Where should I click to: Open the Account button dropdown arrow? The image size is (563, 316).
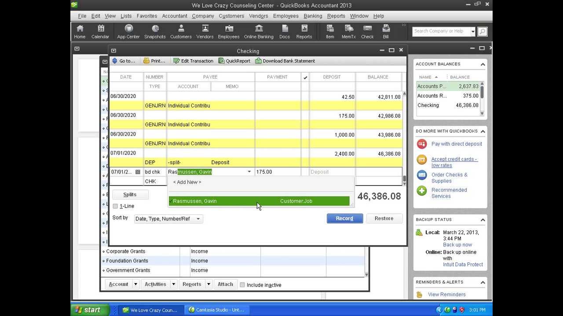click(x=135, y=284)
